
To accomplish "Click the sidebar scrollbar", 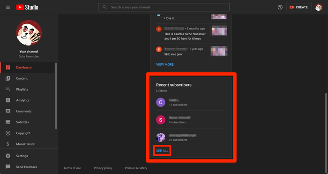I will tap(56, 96).
